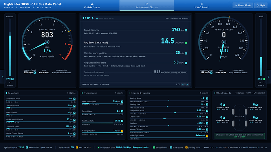Image resolution: width=271 pixels, height=152 pixels.
Task: Click the Diagnostic Link green status dot
Action: (x=98, y=148)
